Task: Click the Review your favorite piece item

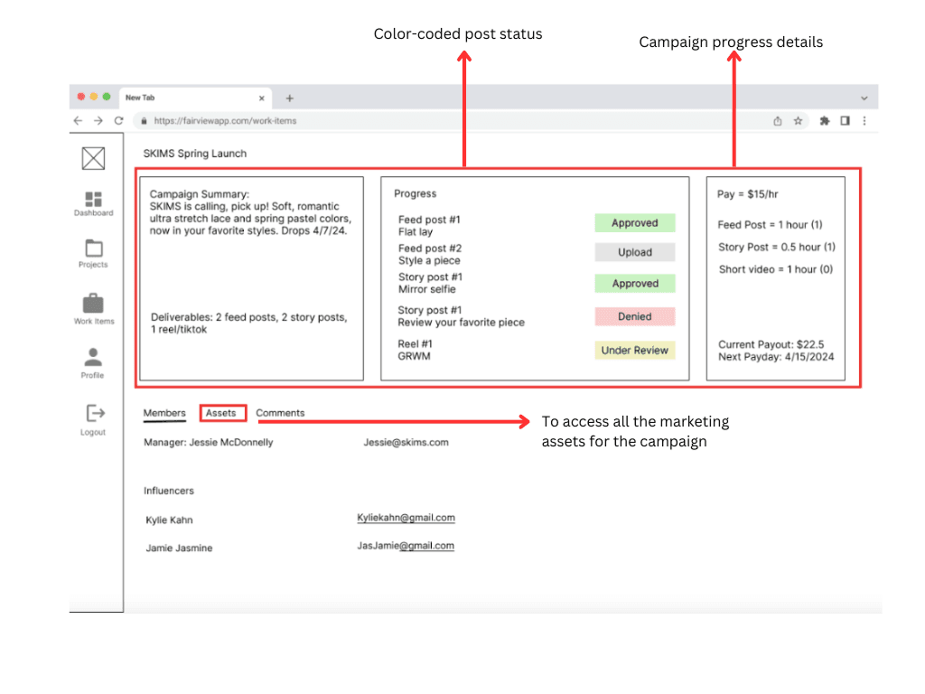Action: pos(461,316)
